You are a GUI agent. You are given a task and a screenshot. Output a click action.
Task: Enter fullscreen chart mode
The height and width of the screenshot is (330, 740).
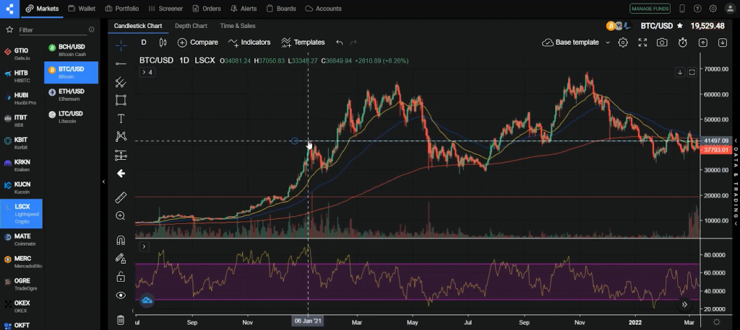642,43
